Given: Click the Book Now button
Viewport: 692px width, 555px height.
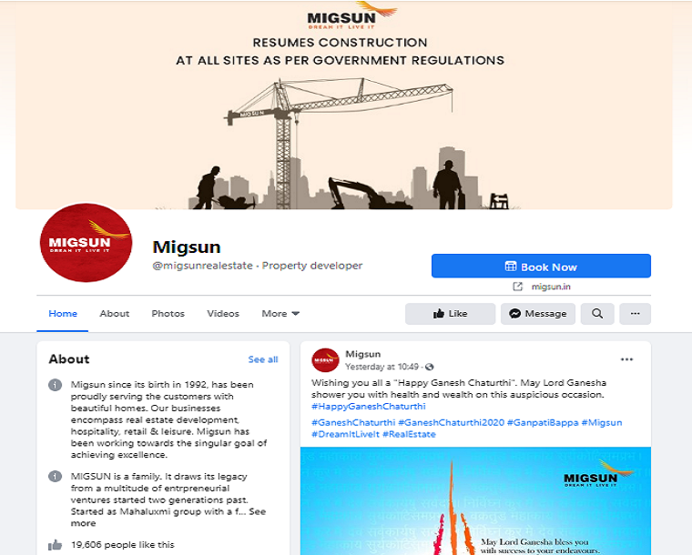Looking at the screenshot, I should [541, 266].
